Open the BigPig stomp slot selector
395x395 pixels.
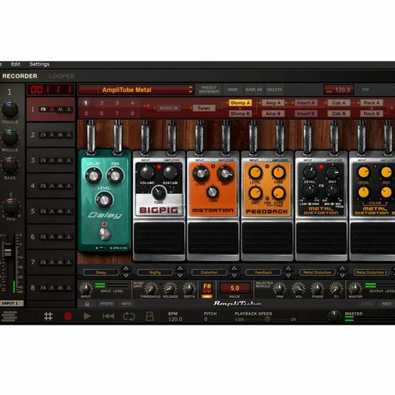coord(155,272)
